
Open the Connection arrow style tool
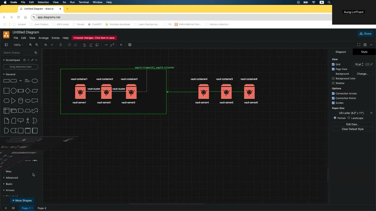tap(106, 45)
